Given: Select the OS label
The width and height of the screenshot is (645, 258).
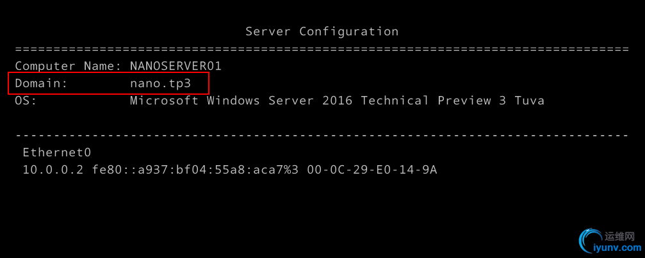Looking at the screenshot, I should point(26,101).
